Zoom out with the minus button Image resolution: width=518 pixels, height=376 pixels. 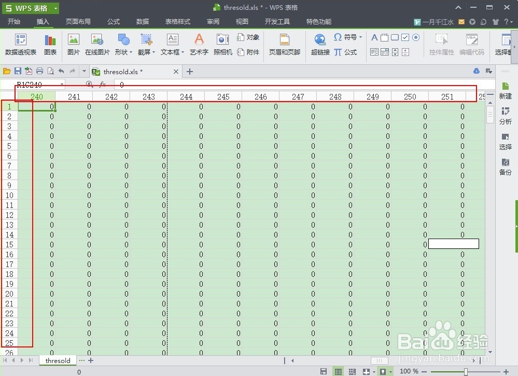[424, 372]
